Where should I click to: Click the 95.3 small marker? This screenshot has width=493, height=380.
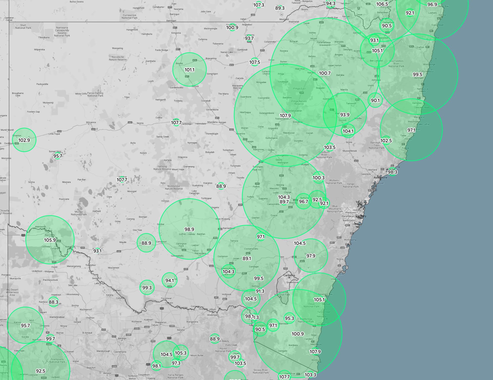pos(289,318)
